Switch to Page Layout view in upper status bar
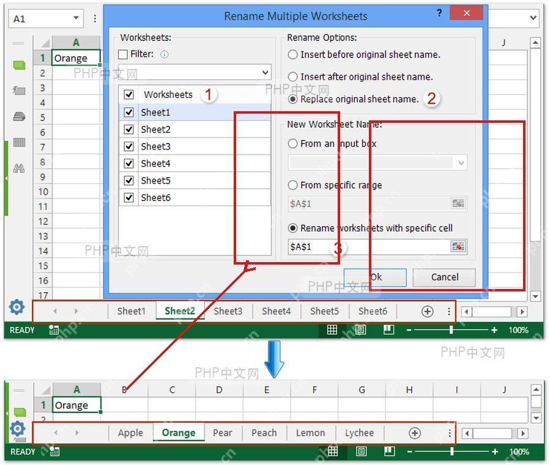The width and height of the screenshot is (550, 465). pos(360,330)
